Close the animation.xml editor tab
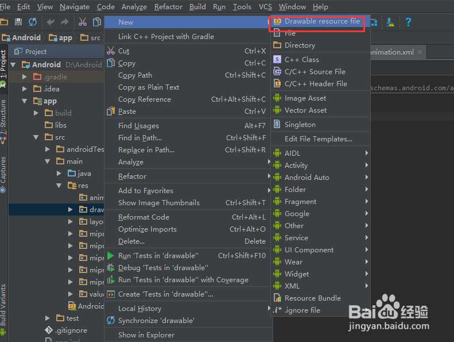Screen dimensions: 454x342 point(420,52)
